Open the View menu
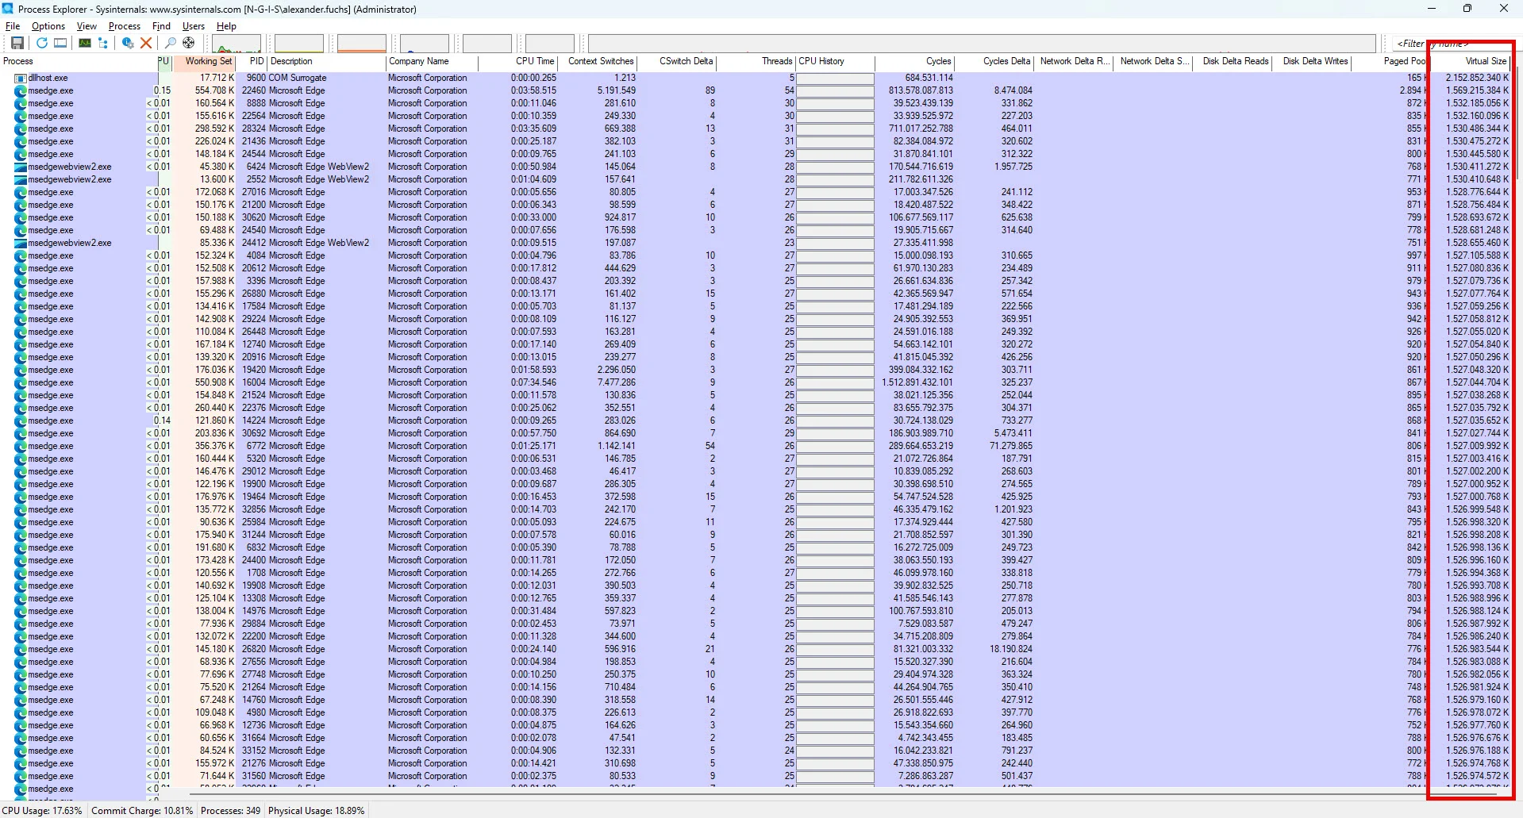This screenshot has height=818, width=1523. tap(87, 26)
